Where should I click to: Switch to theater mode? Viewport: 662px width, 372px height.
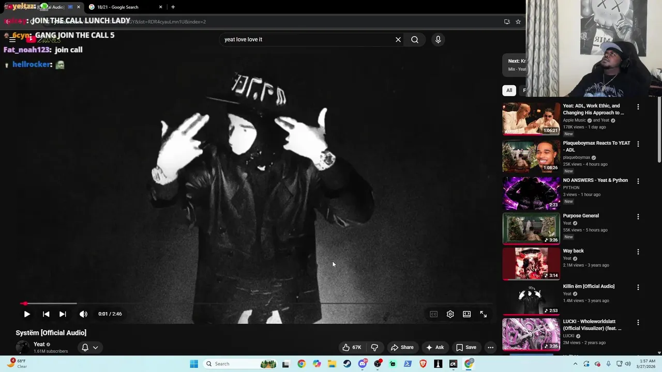[x=467, y=314]
